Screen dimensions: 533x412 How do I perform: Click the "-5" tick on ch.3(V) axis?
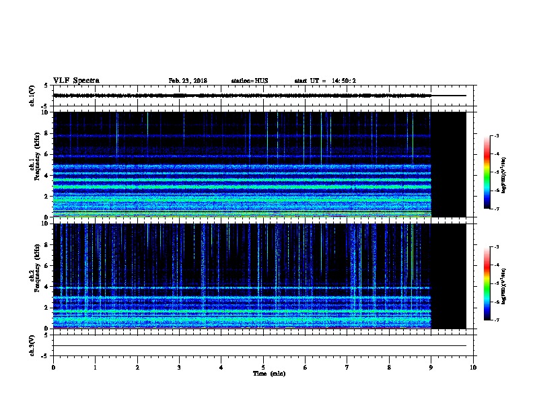tap(45, 356)
